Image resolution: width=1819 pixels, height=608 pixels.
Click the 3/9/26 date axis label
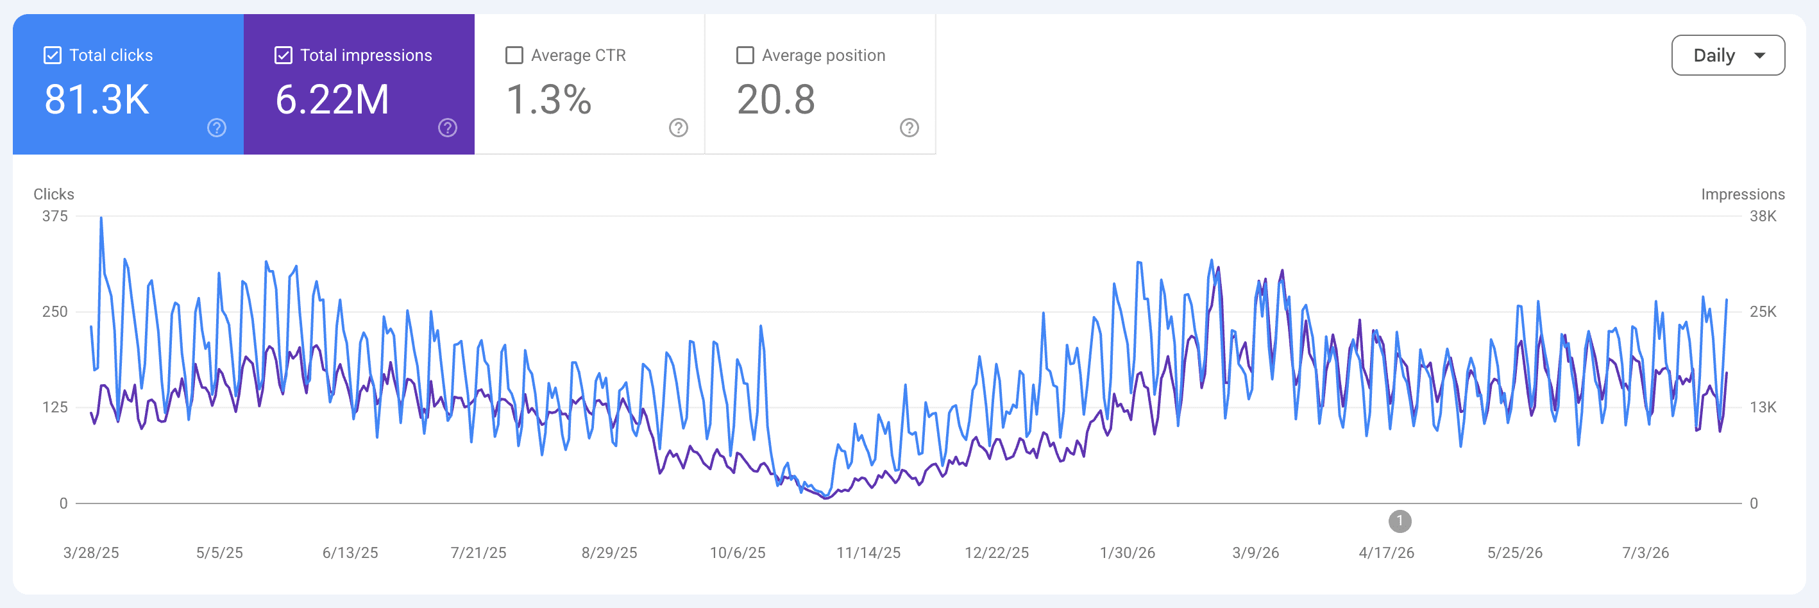click(1255, 553)
